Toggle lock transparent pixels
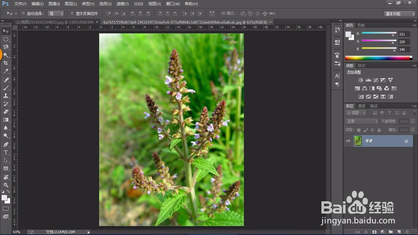The width and height of the screenshot is (418, 235). (359, 130)
